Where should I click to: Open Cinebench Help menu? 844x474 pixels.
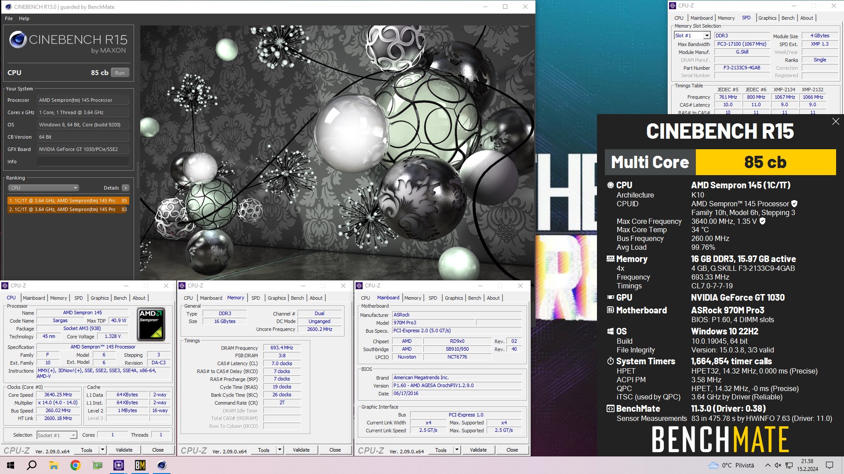[24, 18]
